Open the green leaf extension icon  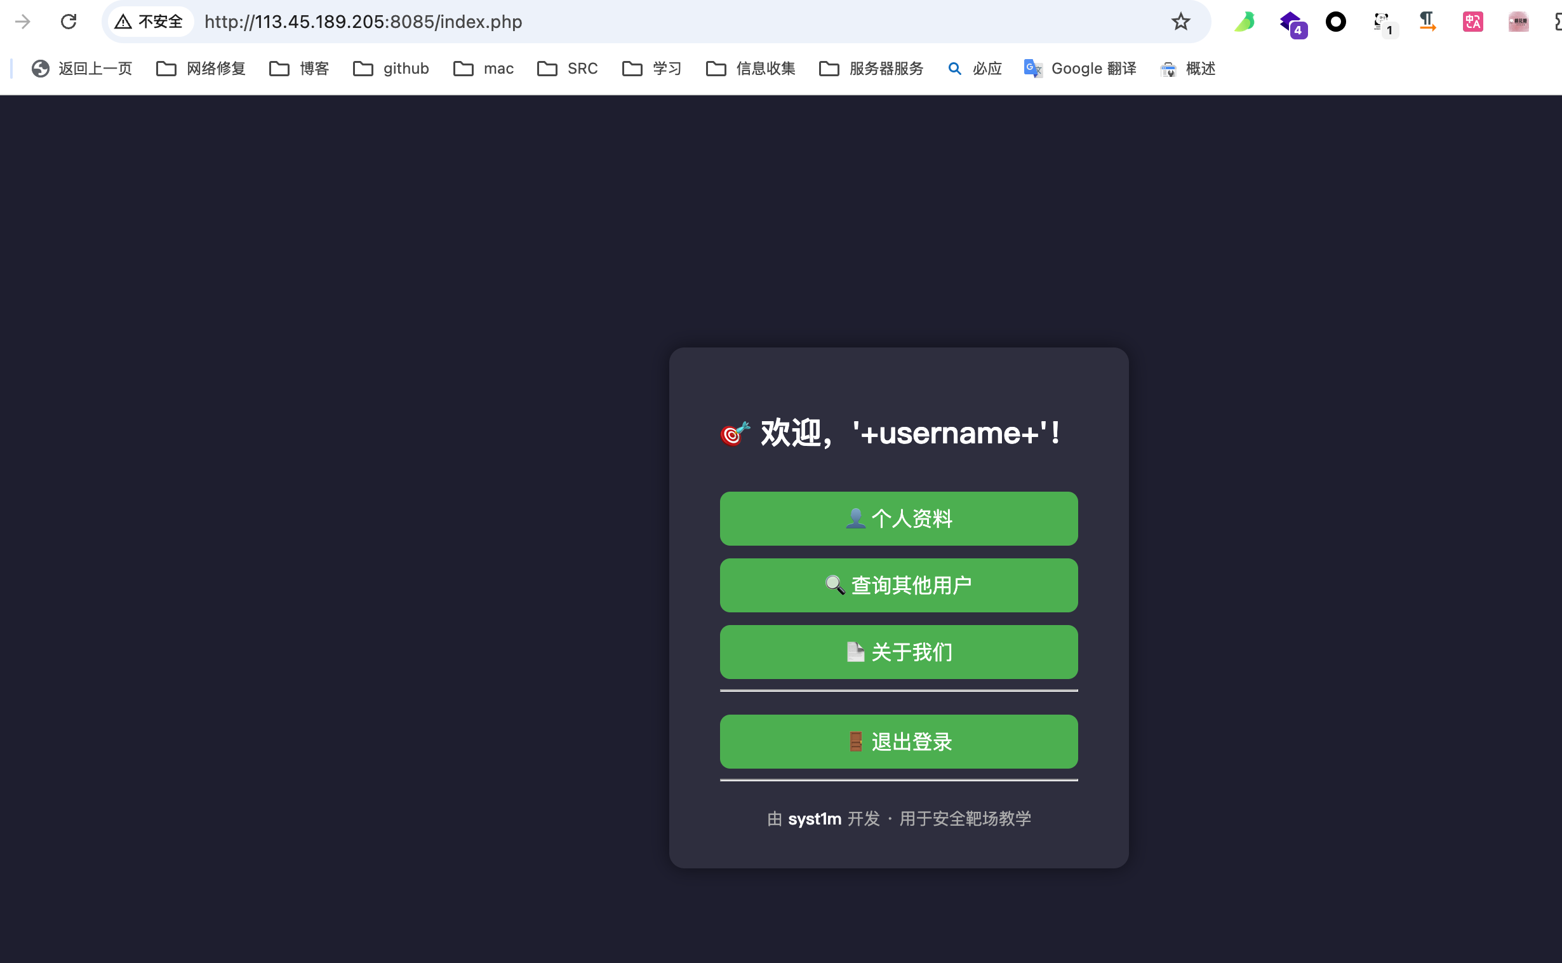(x=1244, y=22)
